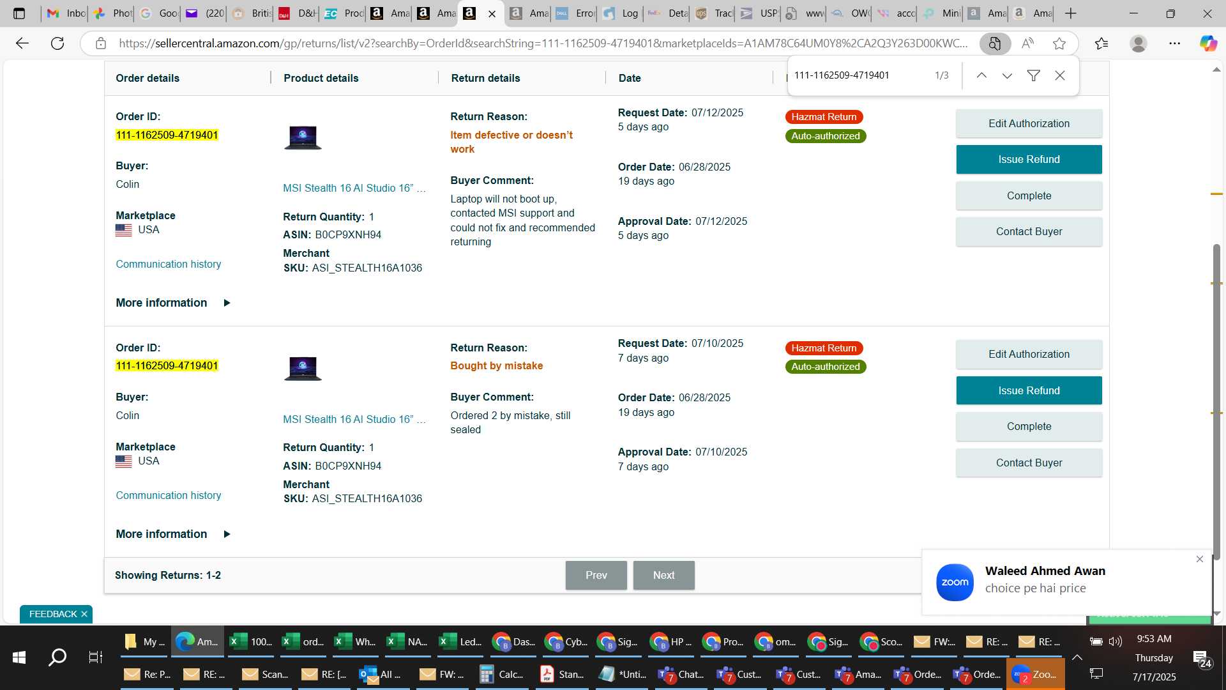Click the address bar URL
The height and width of the screenshot is (690, 1226).
click(x=543, y=43)
